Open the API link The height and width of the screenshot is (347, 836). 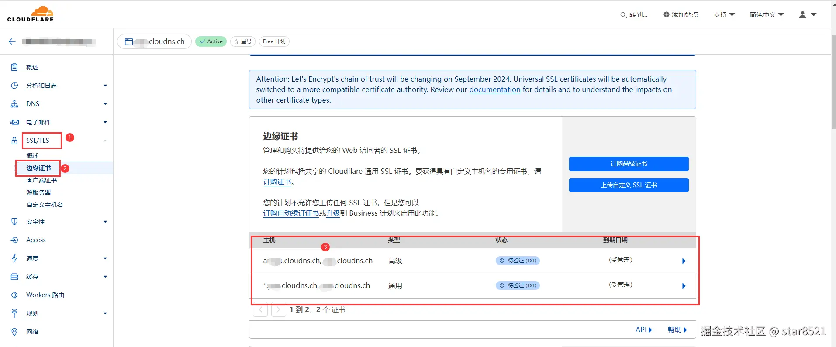click(x=643, y=330)
